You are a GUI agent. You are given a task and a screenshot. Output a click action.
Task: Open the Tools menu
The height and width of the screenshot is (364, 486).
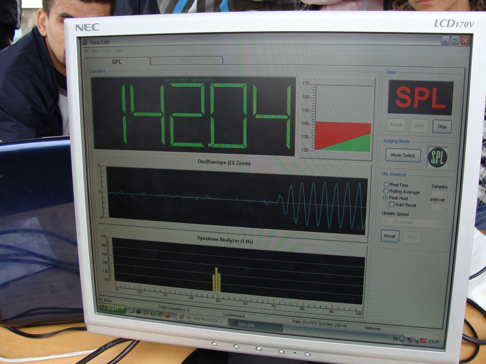tap(107, 51)
